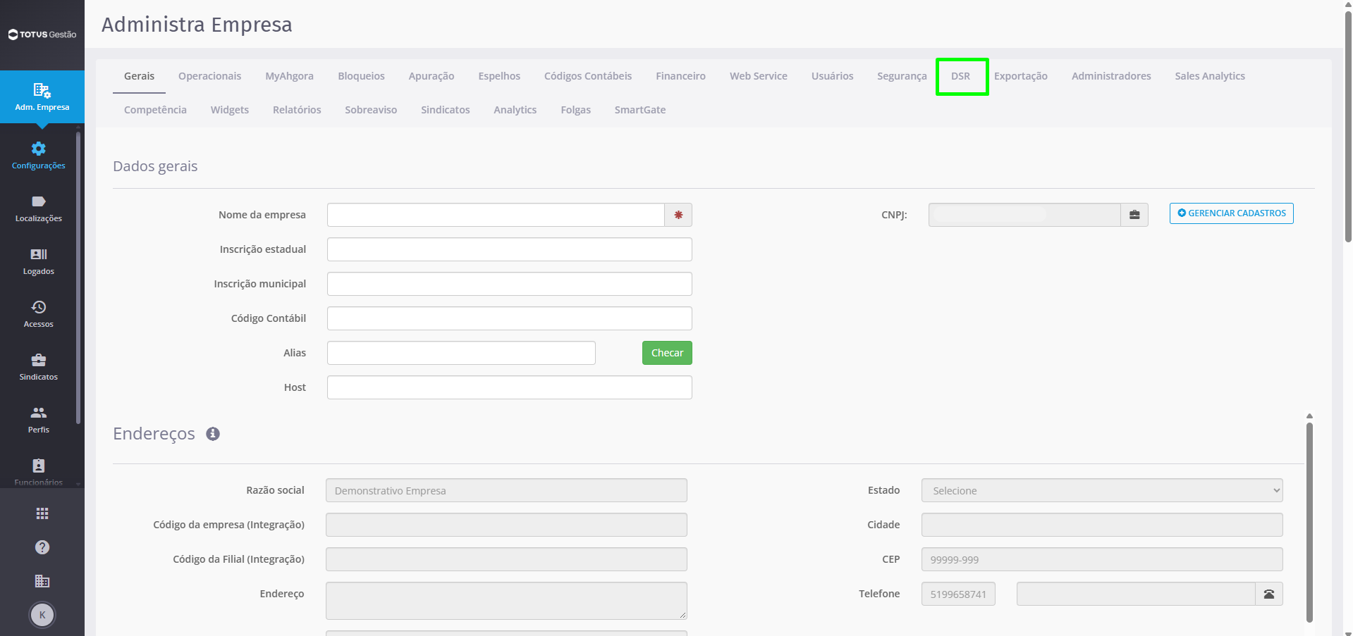Image resolution: width=1353 pixels, height=636 pixels.
Task: Focus the Inscrição estadual field
Action: point(510,249)
